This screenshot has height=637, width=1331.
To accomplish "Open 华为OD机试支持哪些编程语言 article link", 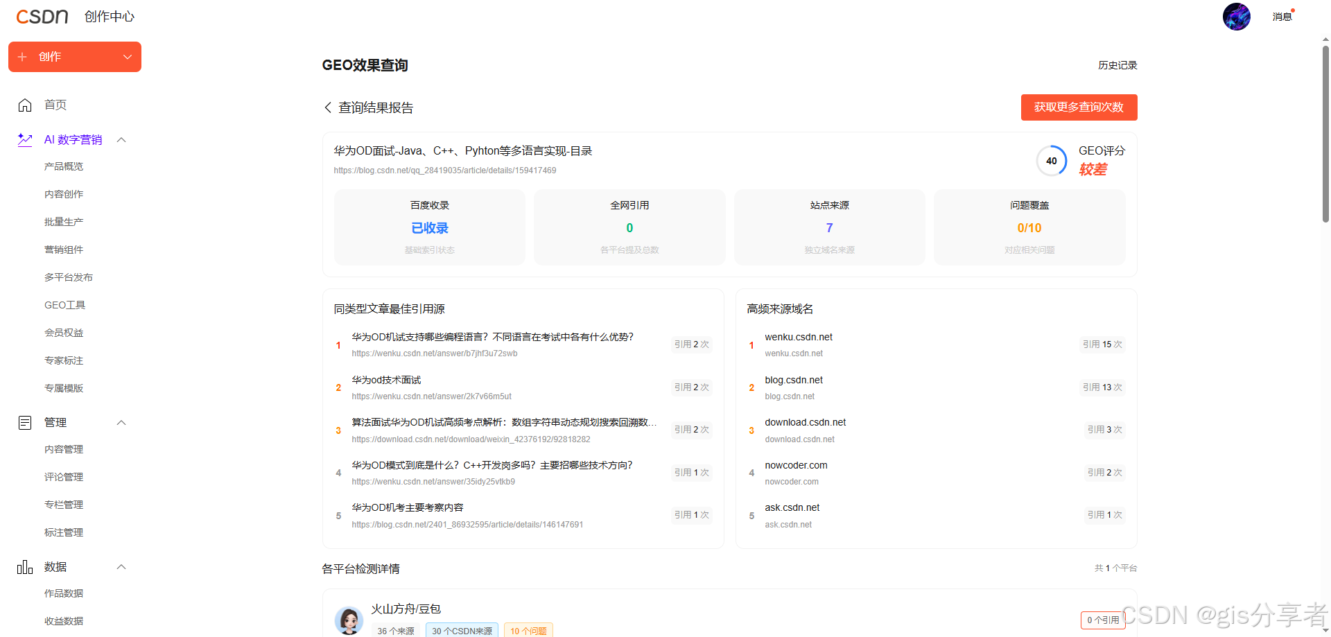I will pos(492,337).
